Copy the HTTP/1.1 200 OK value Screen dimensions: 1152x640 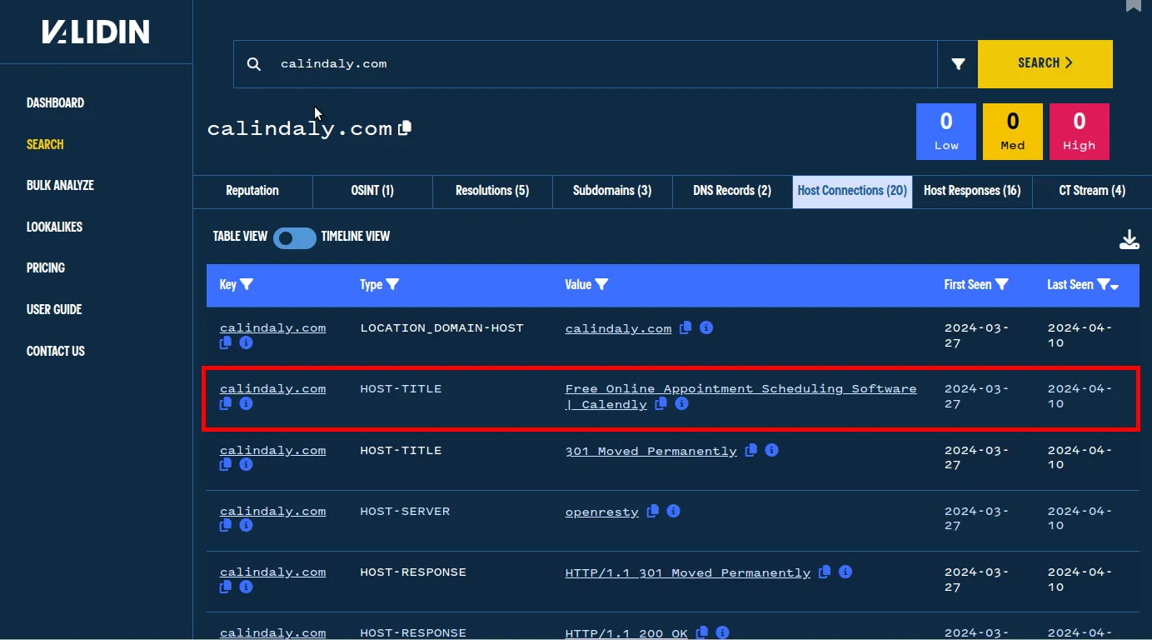[702, 632]
